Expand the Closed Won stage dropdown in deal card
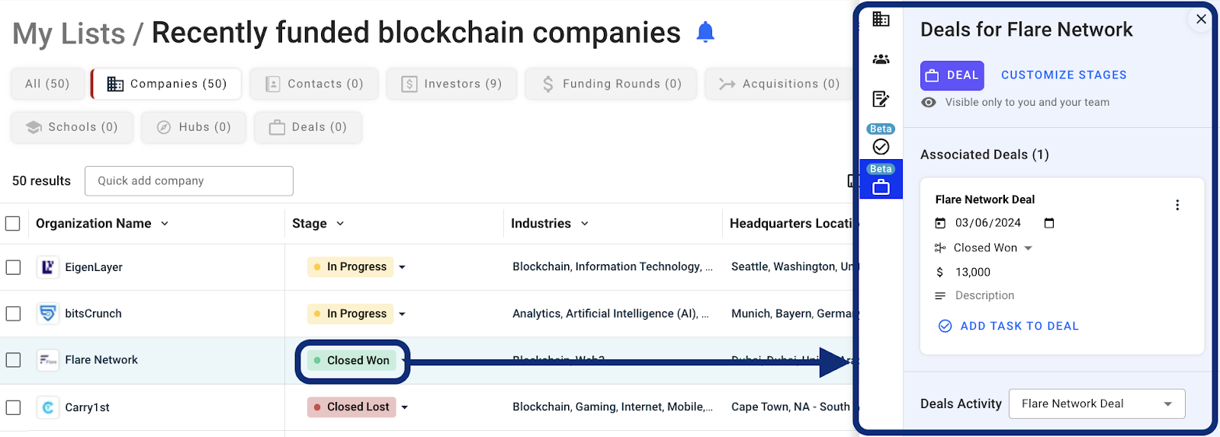Image resolution: width=1220 pixels, height=437 pixels. pyautogui.click(x=1028, y=248)
